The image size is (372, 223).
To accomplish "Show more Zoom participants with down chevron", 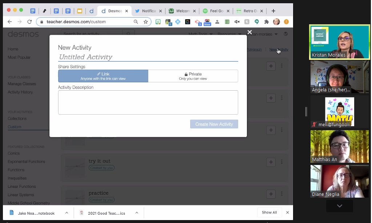I will [340, 206].
